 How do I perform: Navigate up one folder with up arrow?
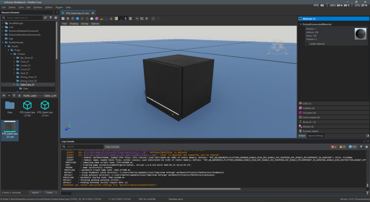click(x=14, y=96)
